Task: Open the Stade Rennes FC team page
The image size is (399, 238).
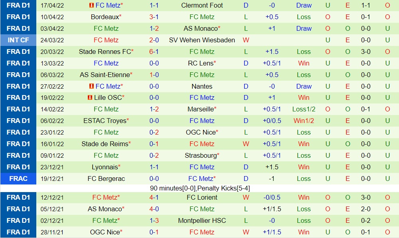Action: point(104,52)
